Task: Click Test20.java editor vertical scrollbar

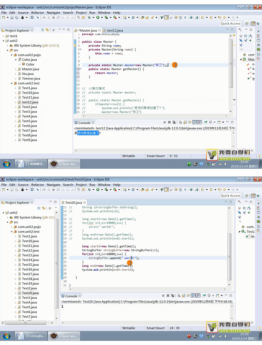Action: pyautogui.click(x=229, y=256)
